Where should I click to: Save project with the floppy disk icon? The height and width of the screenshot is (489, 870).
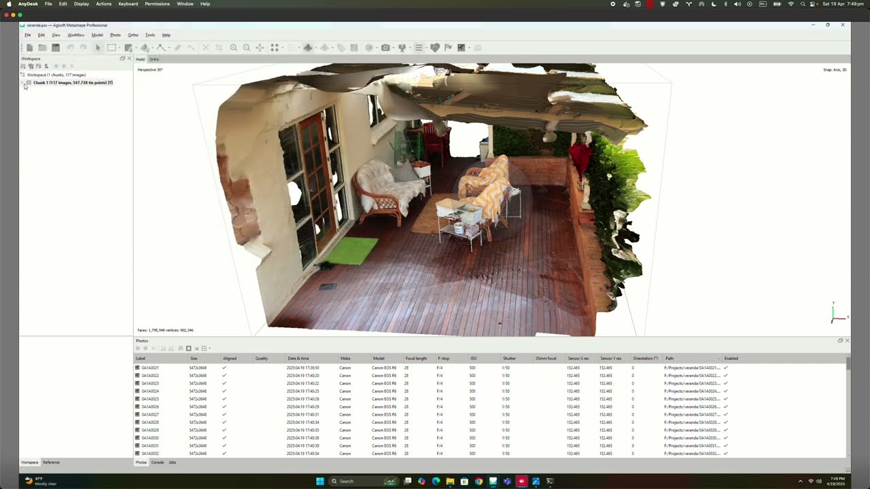(x=56, y=48)
